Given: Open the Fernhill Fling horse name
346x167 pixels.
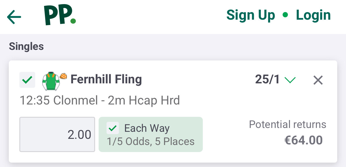Looking at the screenshot, I should [x=106, y=80].
